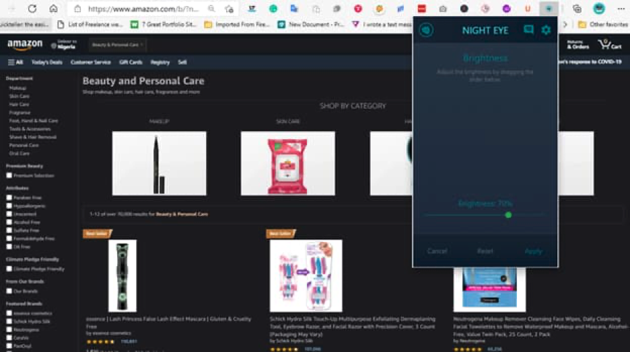Open the Schick Hydro Silk razor product image
Image resolution: width=630 pixels, height=352 pixels.
point(306,276)
